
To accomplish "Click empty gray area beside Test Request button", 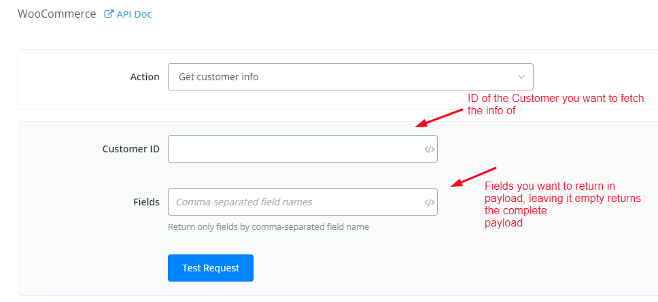I will coord(408,268).
